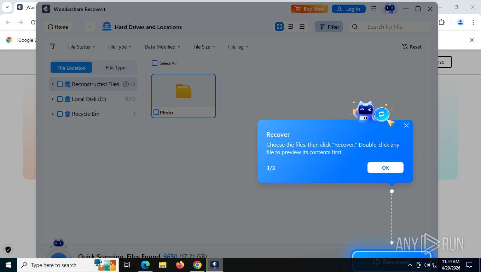
Task: Expand the Recycle Bin tree node
Action: click(53, 114)
